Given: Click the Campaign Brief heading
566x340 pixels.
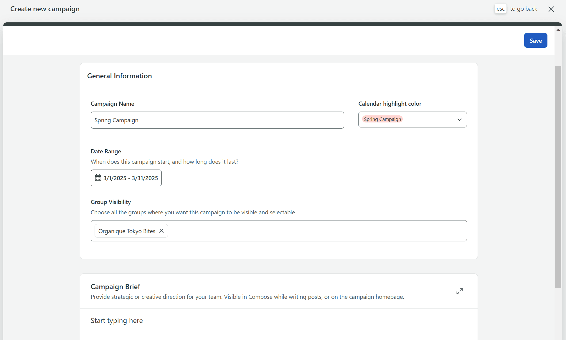Looking at the screenshot, I should (115, 286).
